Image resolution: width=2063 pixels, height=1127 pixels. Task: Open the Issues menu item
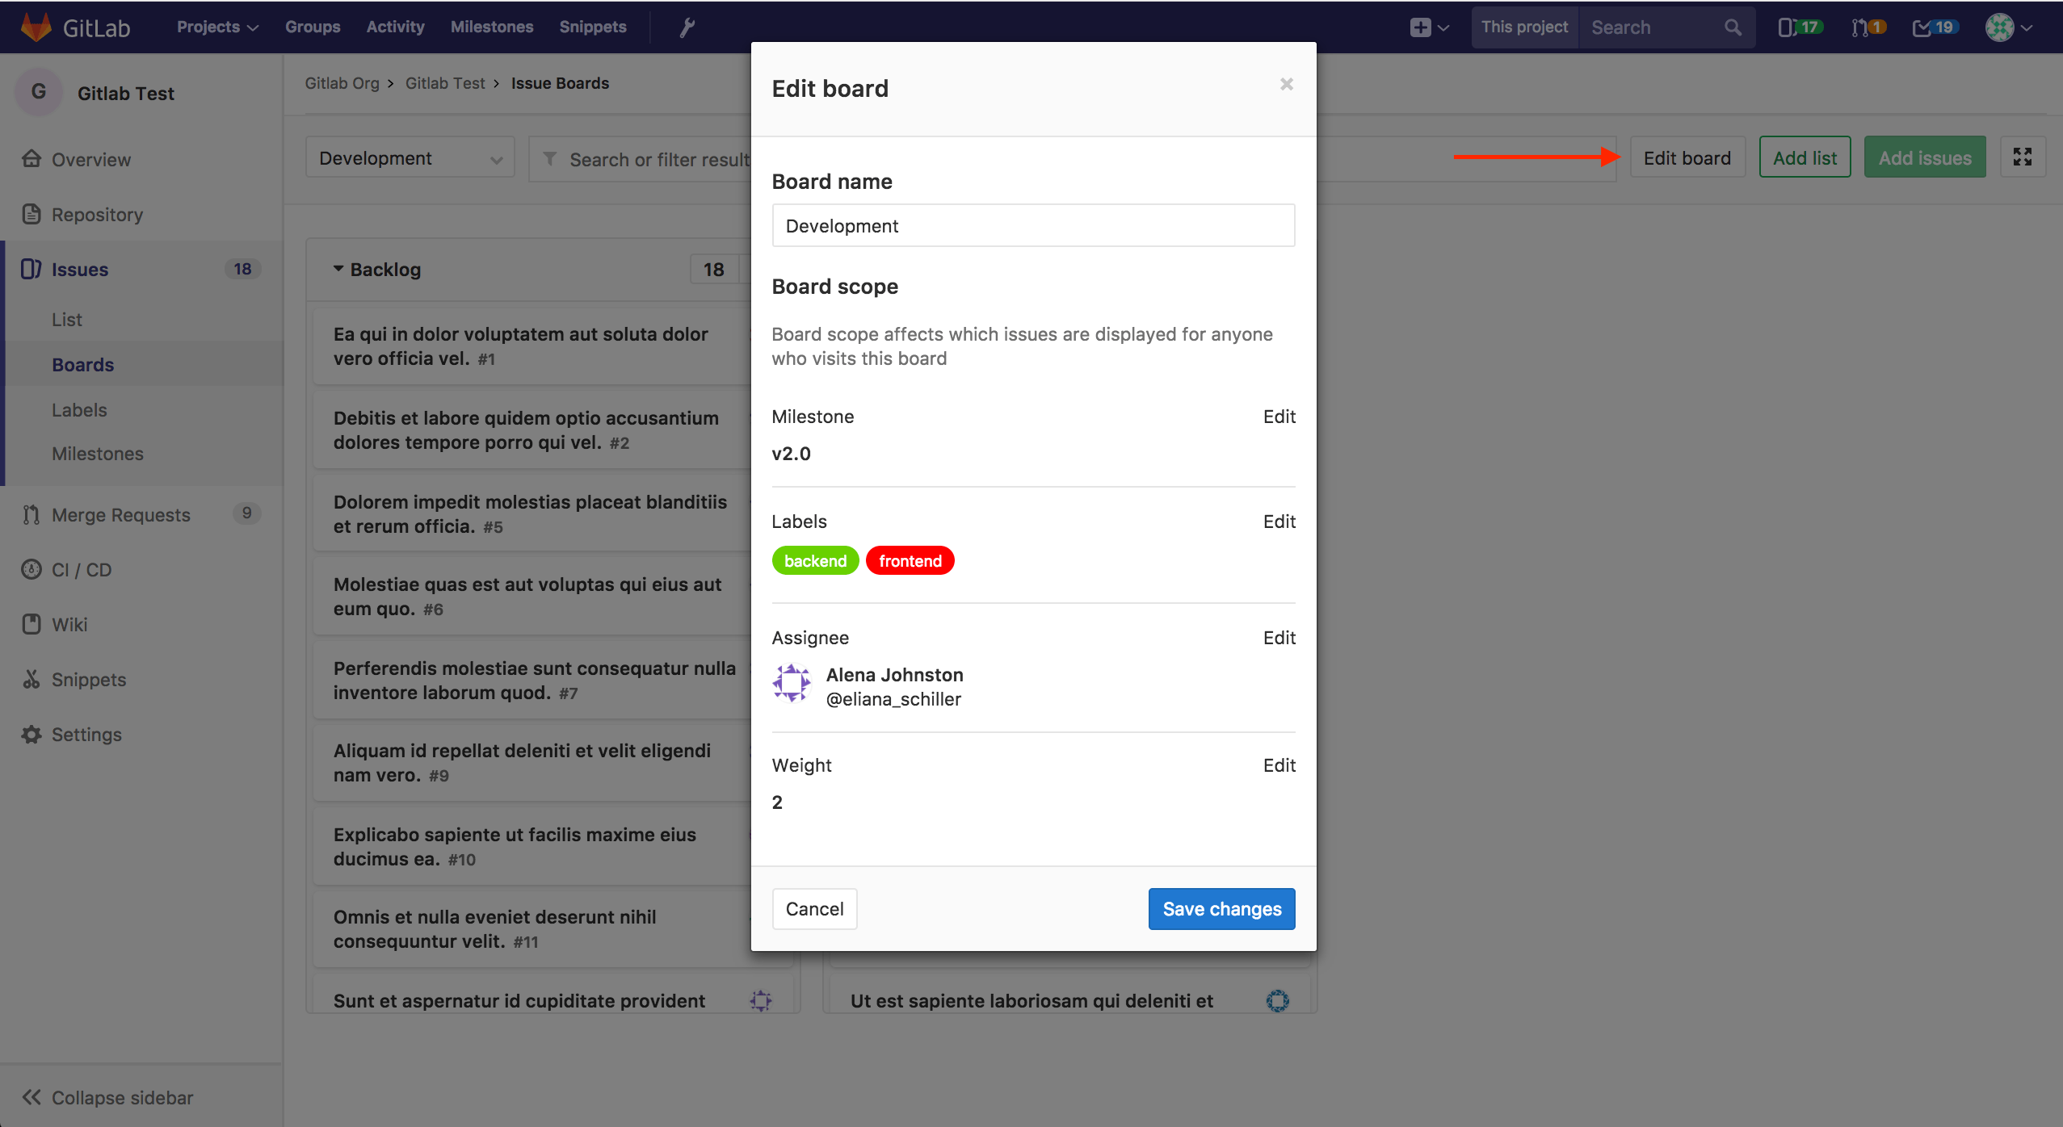point(79,270)
